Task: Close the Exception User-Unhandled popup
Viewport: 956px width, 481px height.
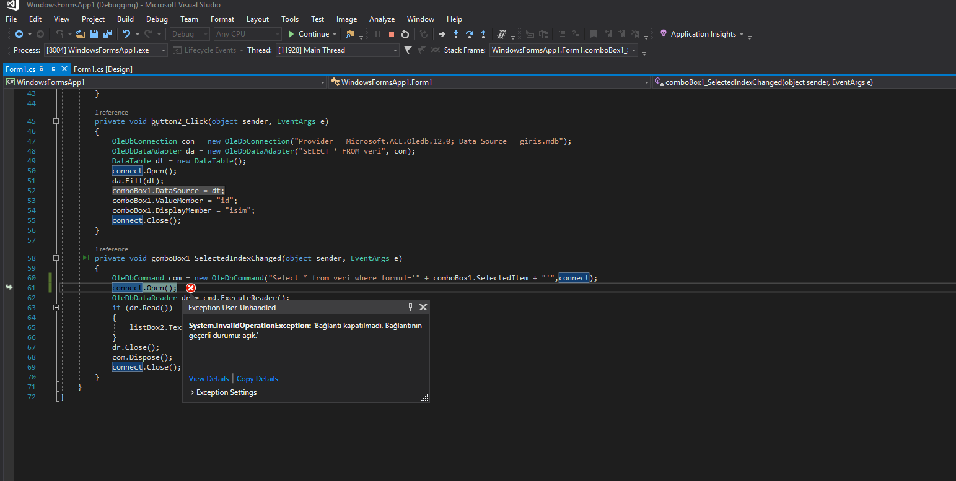Action: pyautogui.click(x=423, y=307)
